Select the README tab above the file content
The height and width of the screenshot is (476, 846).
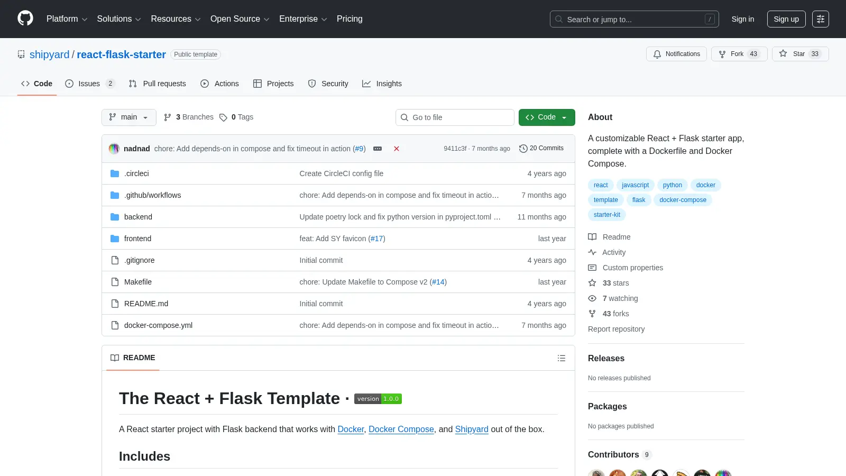pos(133,358)
